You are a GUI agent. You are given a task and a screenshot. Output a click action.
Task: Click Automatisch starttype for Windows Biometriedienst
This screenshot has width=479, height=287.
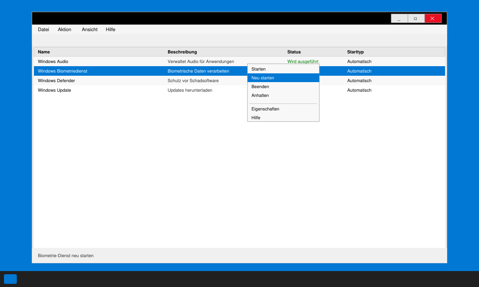click(x=359, y=71)
